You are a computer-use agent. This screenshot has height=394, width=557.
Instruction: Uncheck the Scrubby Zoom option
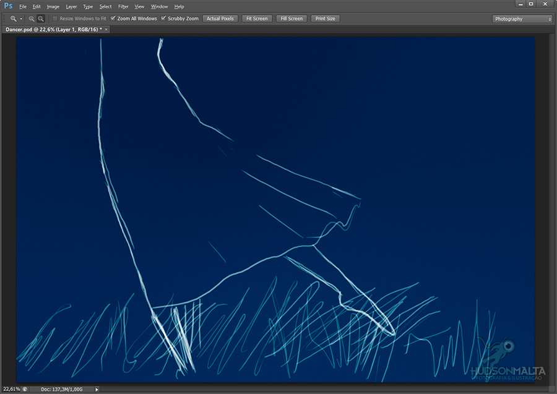click(163, 19)
